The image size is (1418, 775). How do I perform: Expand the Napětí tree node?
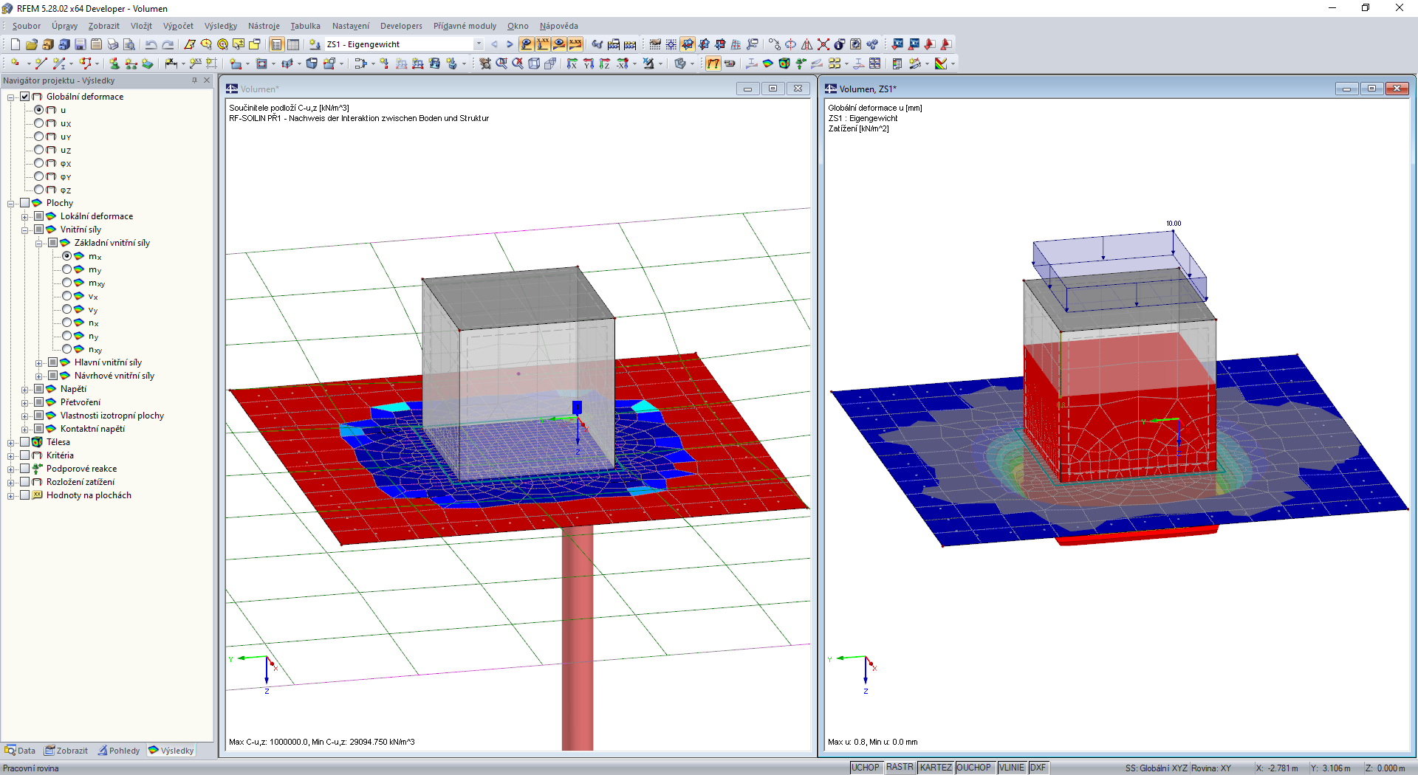click(x=25, y=389)
